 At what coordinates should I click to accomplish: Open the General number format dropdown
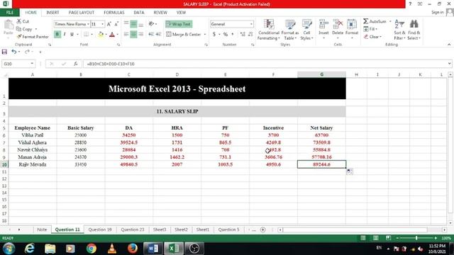tap(251, 24)
